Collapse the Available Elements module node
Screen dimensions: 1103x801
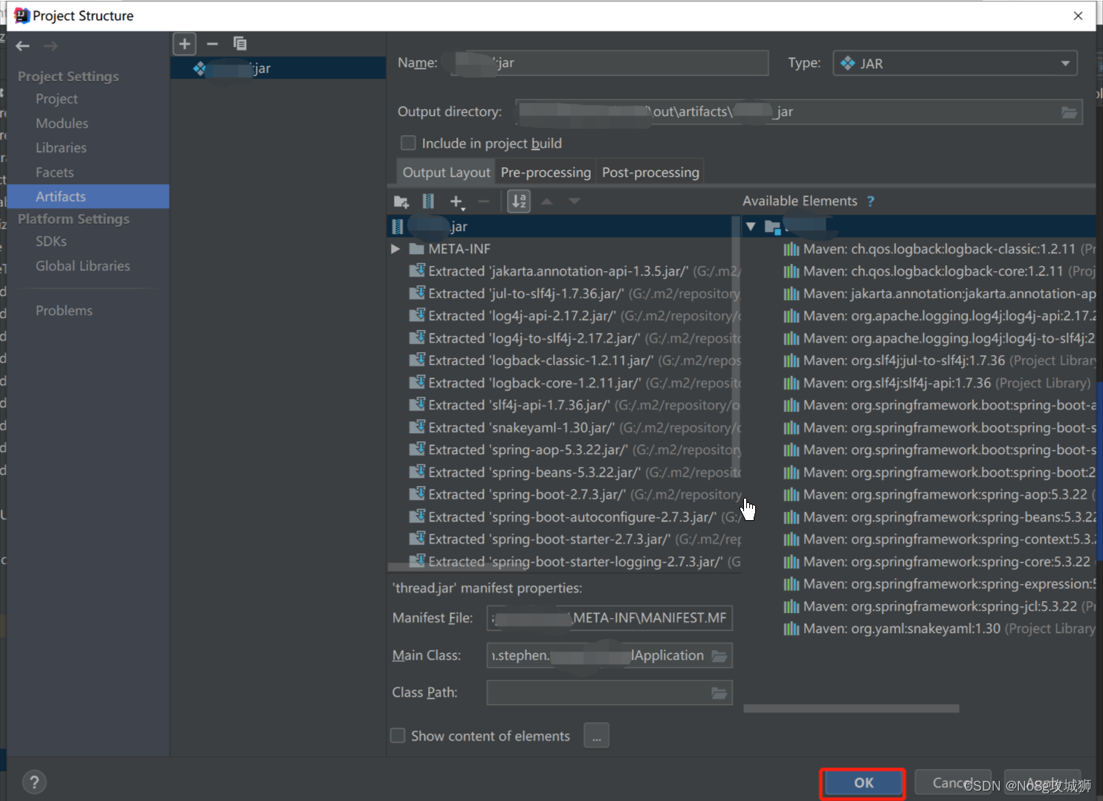(751, 226)
